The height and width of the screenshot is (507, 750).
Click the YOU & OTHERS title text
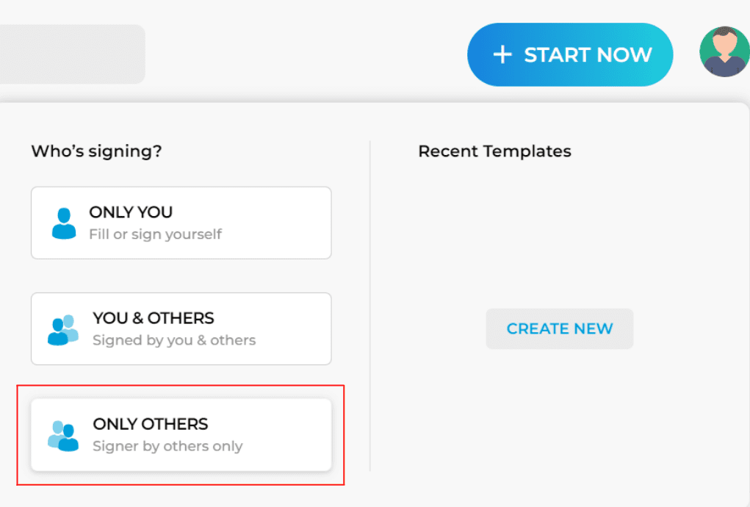[x=154, y=318]
